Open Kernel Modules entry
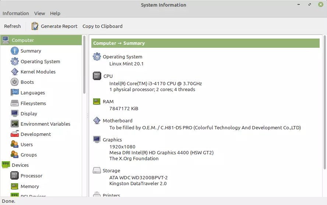 click(x=38, y=72)
